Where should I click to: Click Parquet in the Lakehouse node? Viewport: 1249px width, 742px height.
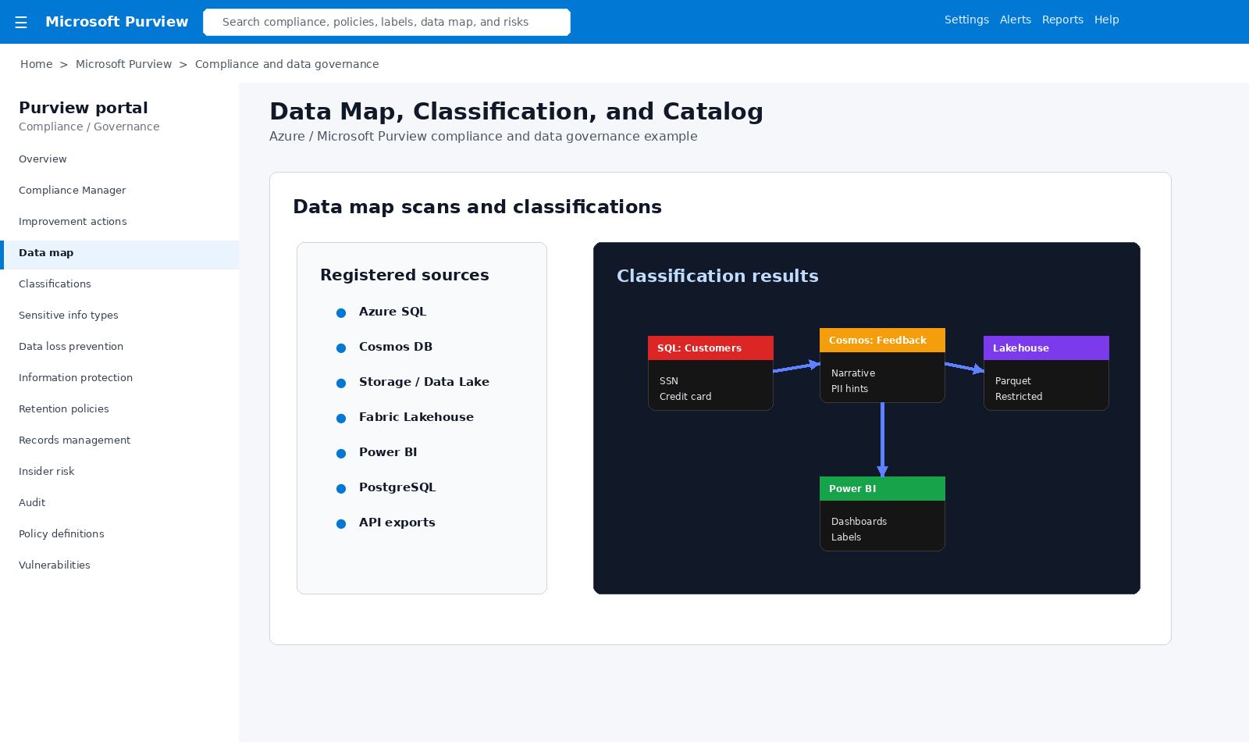click(1013, 381)
